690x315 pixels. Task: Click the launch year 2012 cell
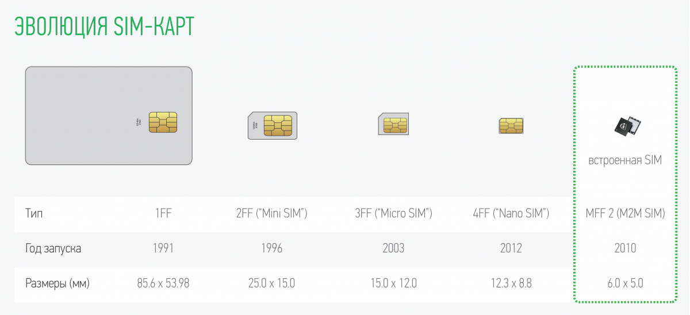tap(511, 248)
